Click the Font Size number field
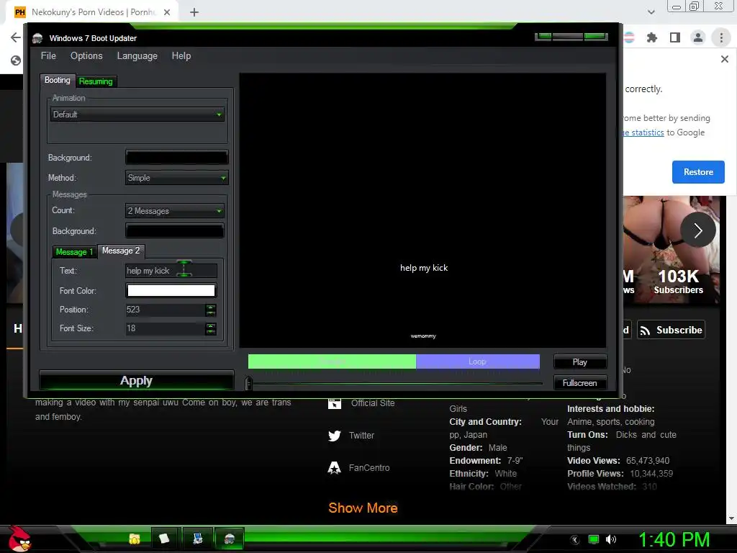737x553 pixels. [x=165, y=328]
